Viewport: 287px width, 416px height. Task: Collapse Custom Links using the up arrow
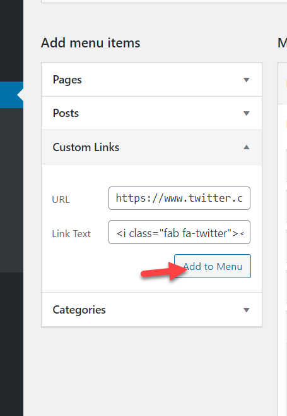point(246,147)
